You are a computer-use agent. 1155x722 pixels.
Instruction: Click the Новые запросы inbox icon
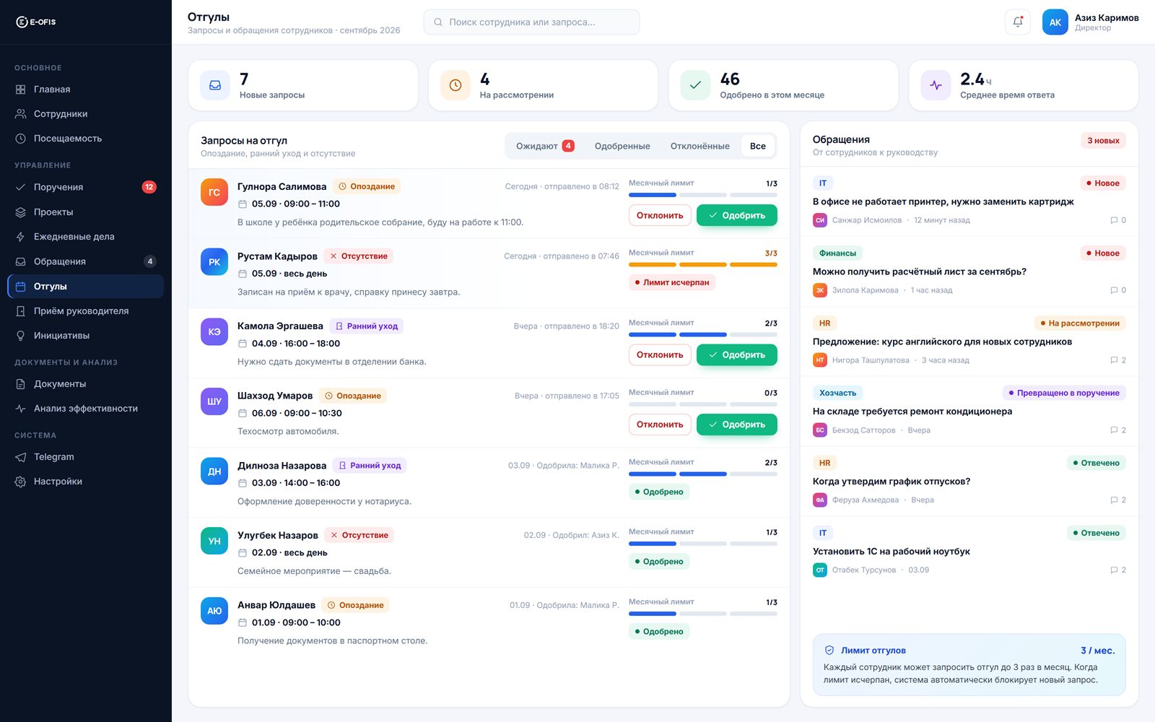tap(215, 85)
